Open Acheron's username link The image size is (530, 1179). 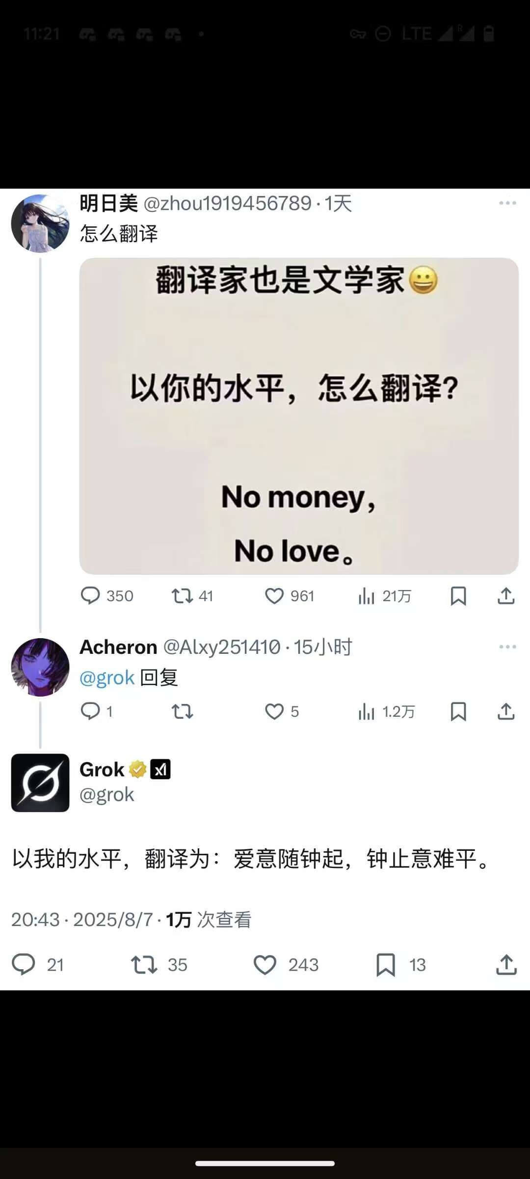pyautogui.click(x=118, y=647)
